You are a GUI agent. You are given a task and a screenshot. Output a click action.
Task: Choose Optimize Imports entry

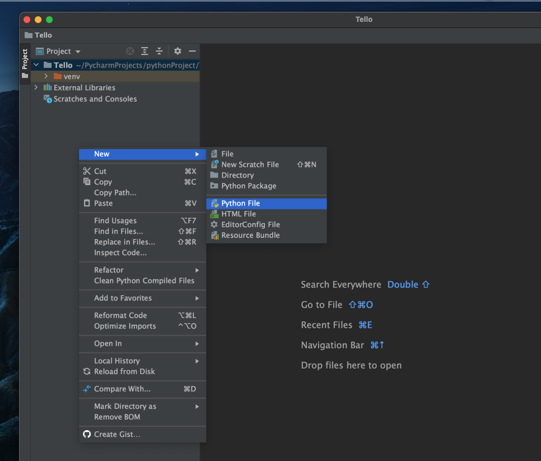pyautogui.click(x=142, y=326)
